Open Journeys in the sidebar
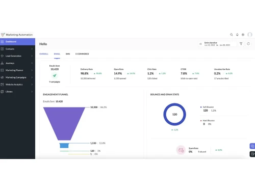 (17, 63)
